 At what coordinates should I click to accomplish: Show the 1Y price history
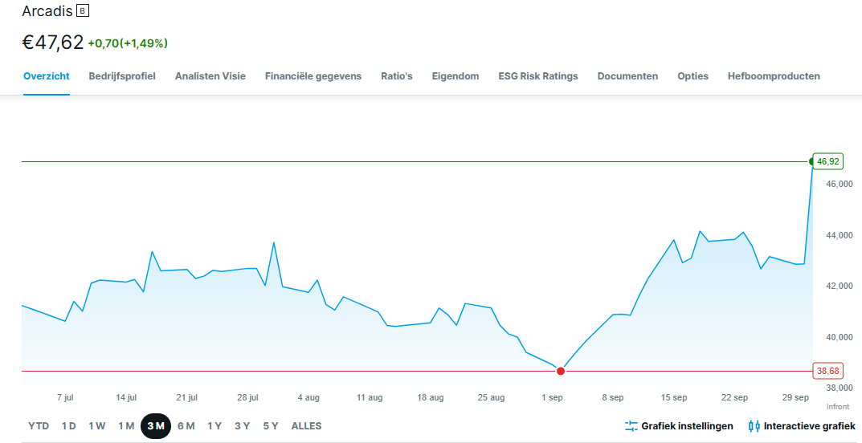(214, 426)
